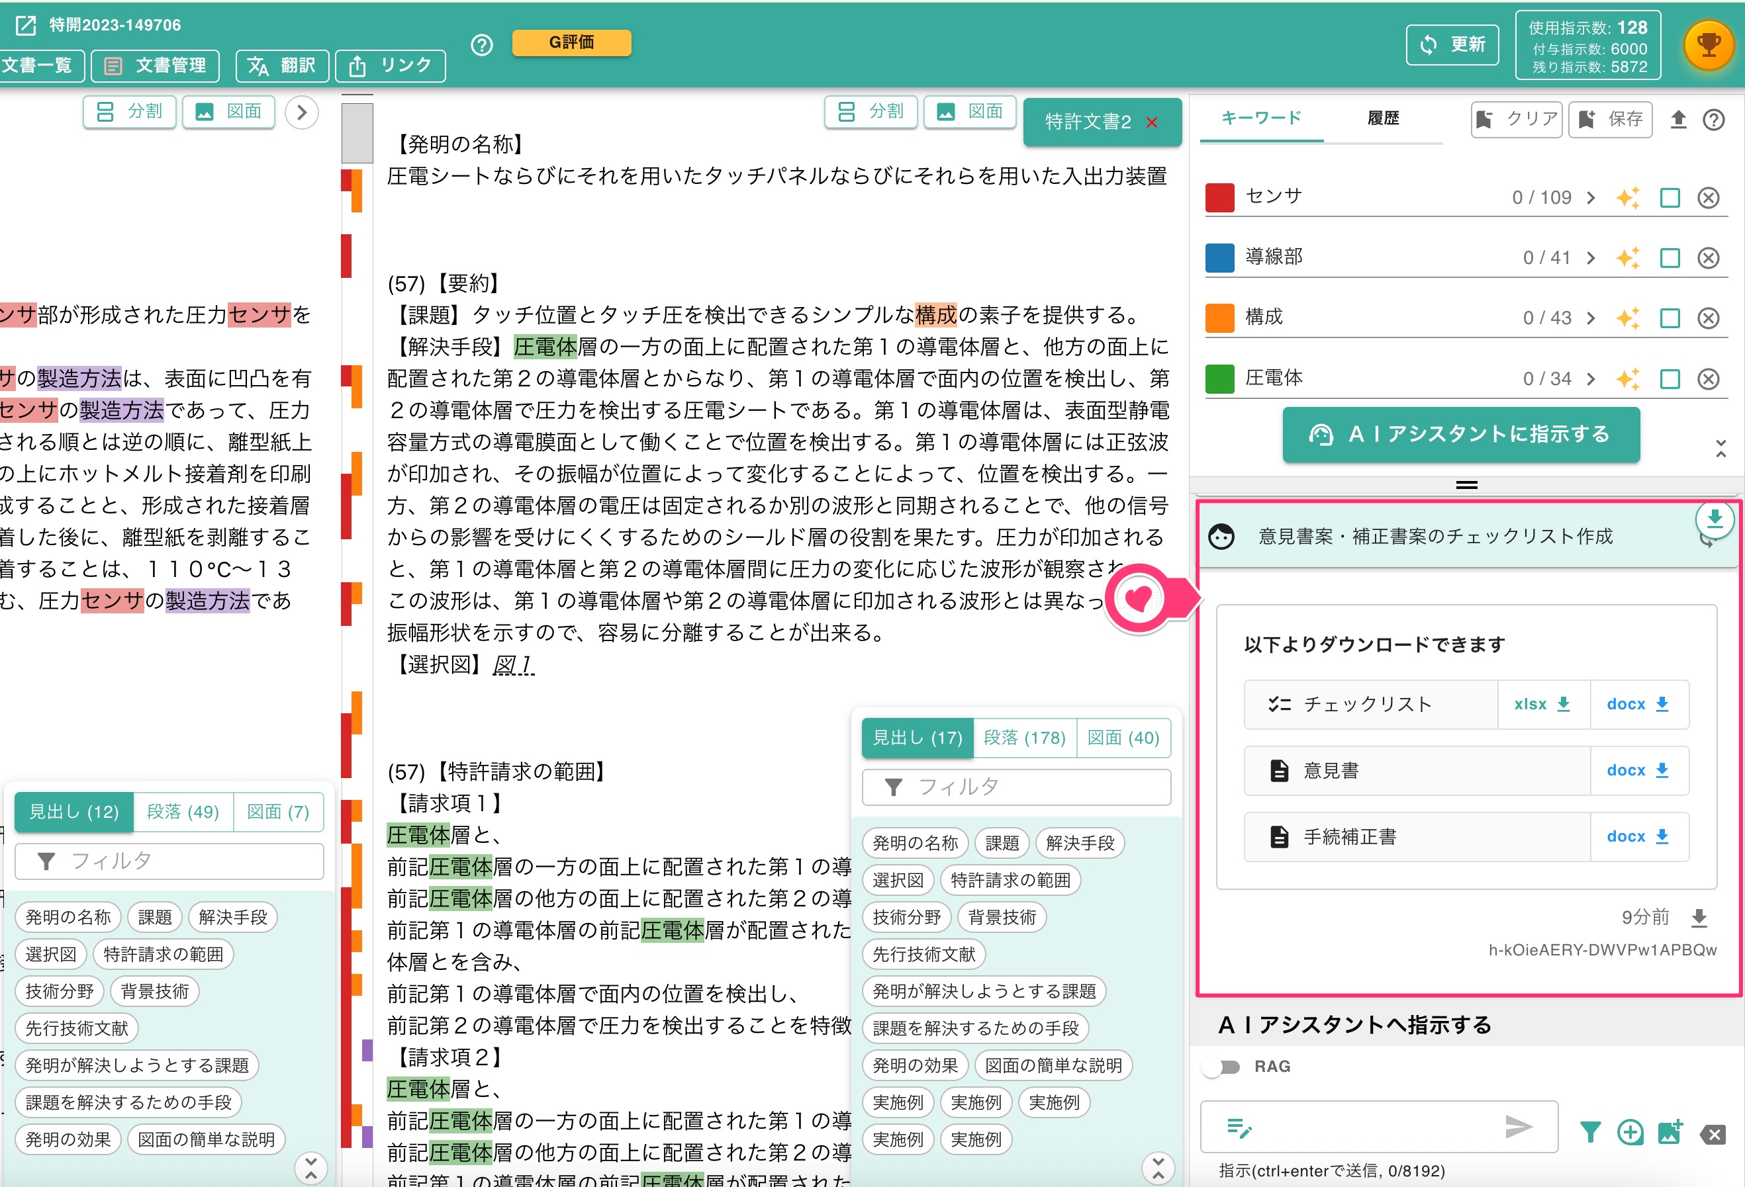
Task: Open 図面 (40) tab in center pane
Action: click(1123, 738)
